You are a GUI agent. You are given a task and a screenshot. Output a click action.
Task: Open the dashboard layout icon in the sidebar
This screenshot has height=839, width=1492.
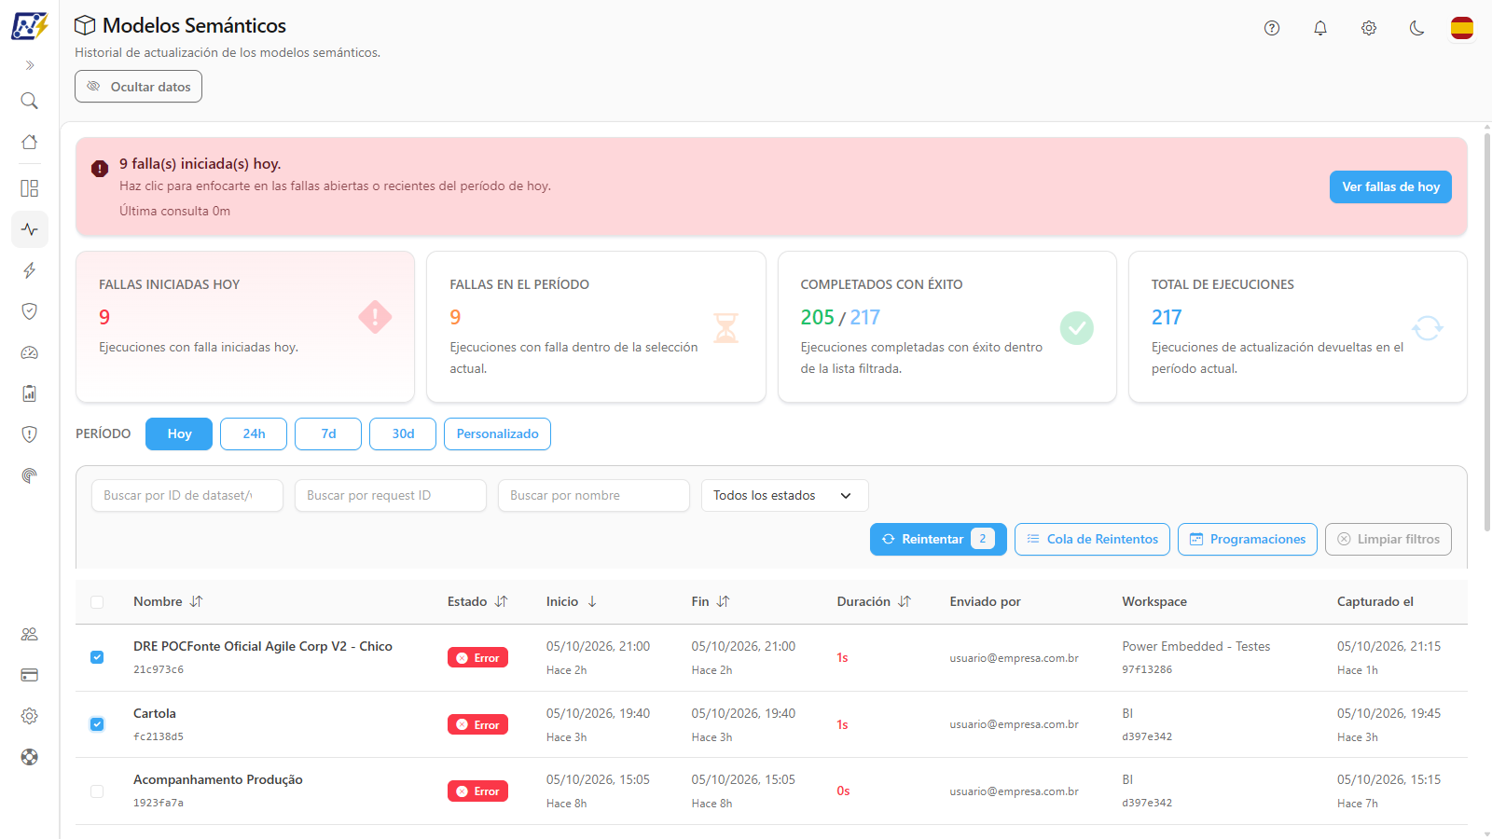pyautogui.click(x=30, y=188)
